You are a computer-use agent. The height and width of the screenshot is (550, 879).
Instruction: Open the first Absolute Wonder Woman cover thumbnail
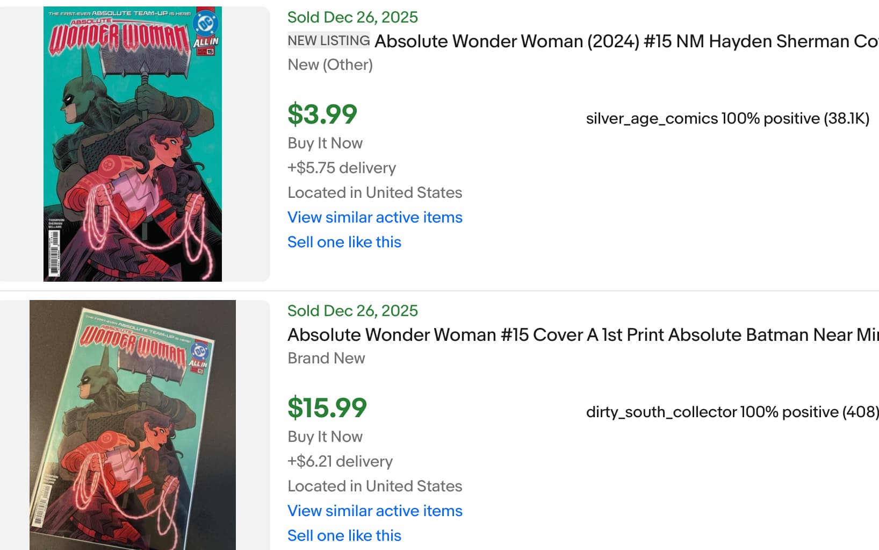133,144
